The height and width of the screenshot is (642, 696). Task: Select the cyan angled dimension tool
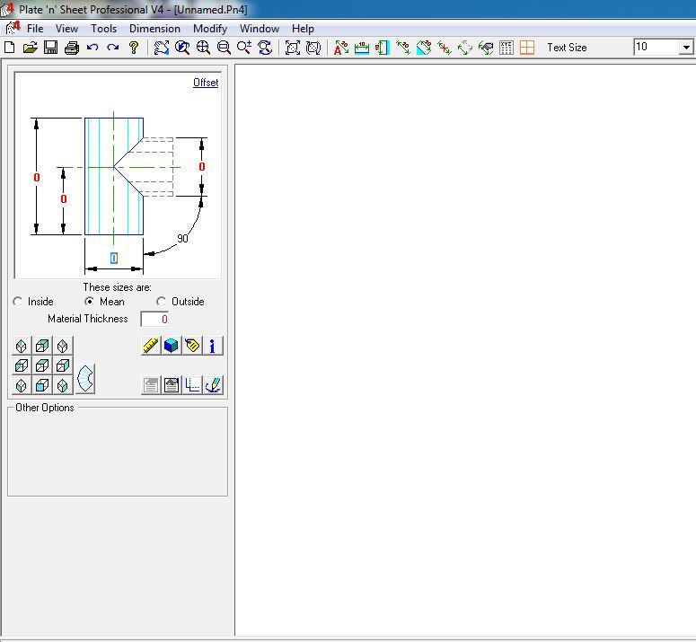[424, 48]
